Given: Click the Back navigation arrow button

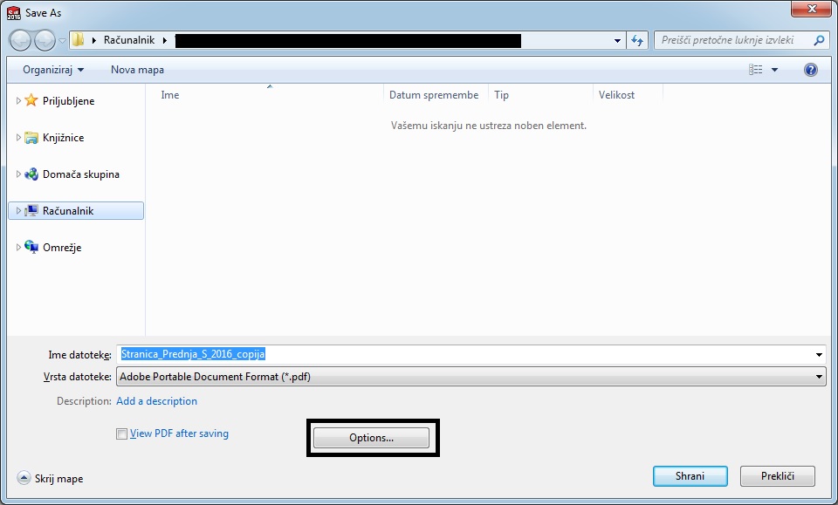Looking at the screenshot, I should (x=20, y=40).
